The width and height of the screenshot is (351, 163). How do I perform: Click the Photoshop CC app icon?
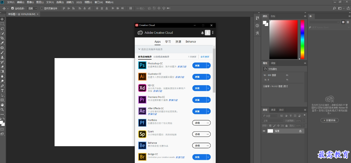(142, 65)
